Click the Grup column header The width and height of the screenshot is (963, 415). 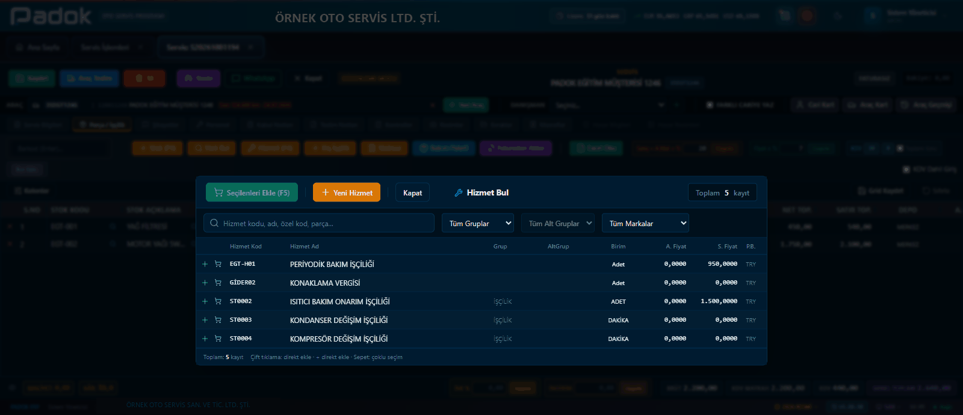point(500,246)
